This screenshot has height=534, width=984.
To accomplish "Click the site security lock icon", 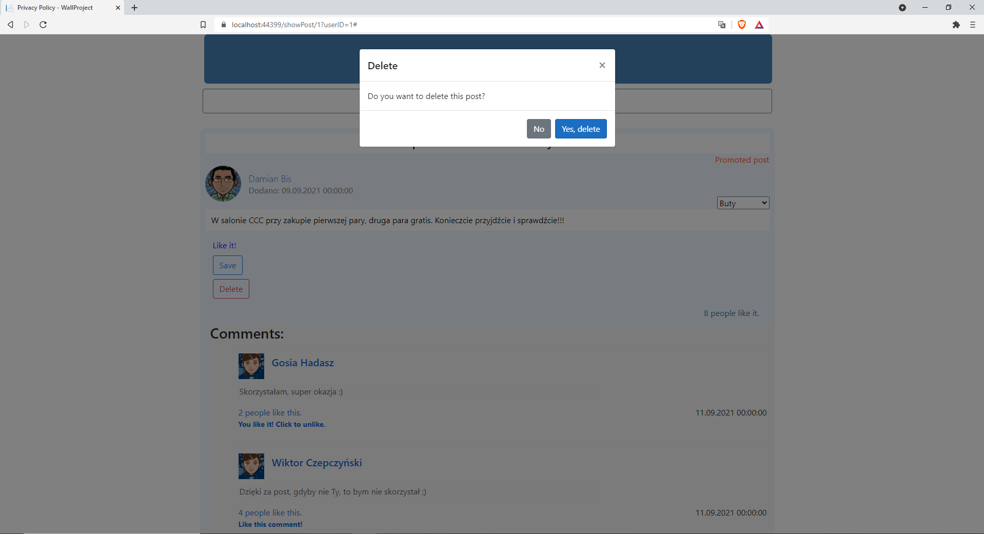I will pos(223,24).
